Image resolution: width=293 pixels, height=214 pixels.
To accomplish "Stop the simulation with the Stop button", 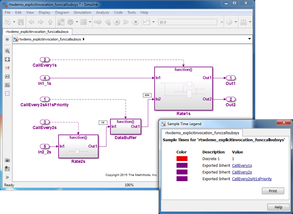I will click(x=136, y=22).
